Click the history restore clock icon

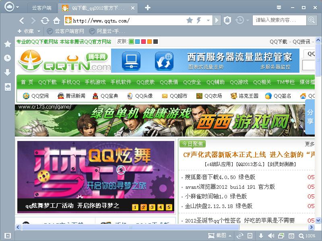239,20
